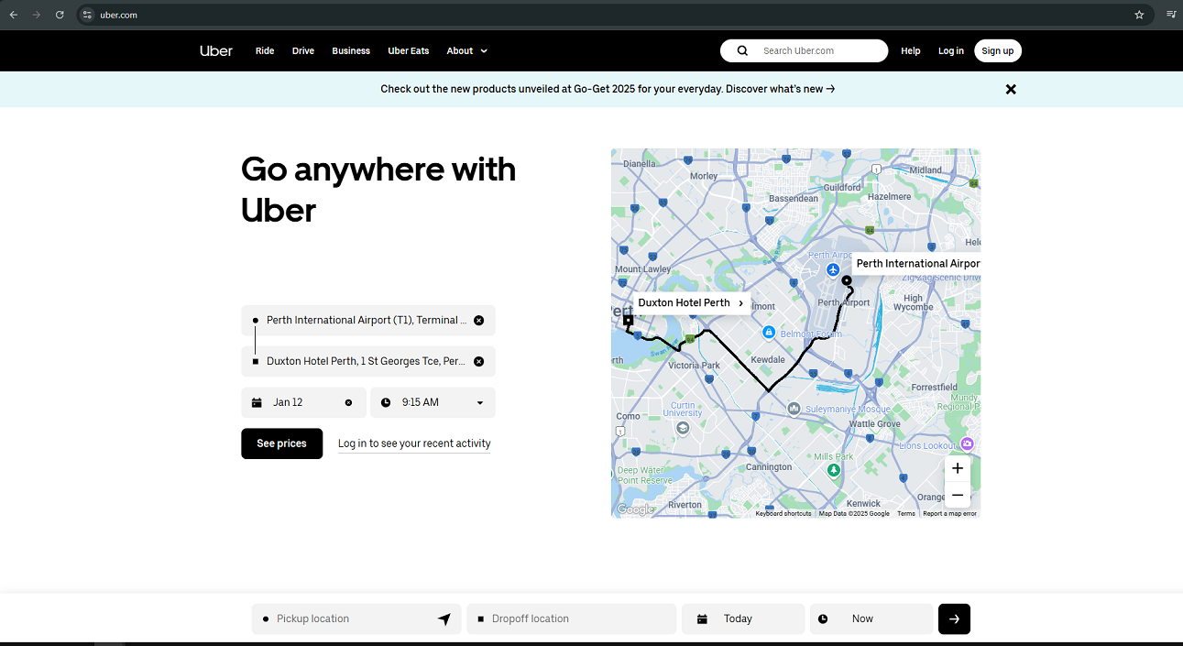
Task: Clear the Duxton Hotel Perth dropoff field
Action: [x=478, y=361]
